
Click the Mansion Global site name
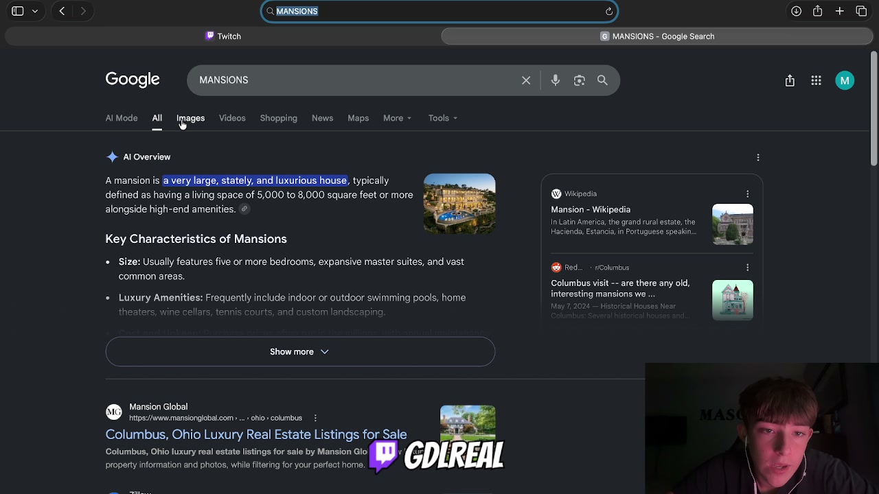pyautogui.click(x=158, y=407)
